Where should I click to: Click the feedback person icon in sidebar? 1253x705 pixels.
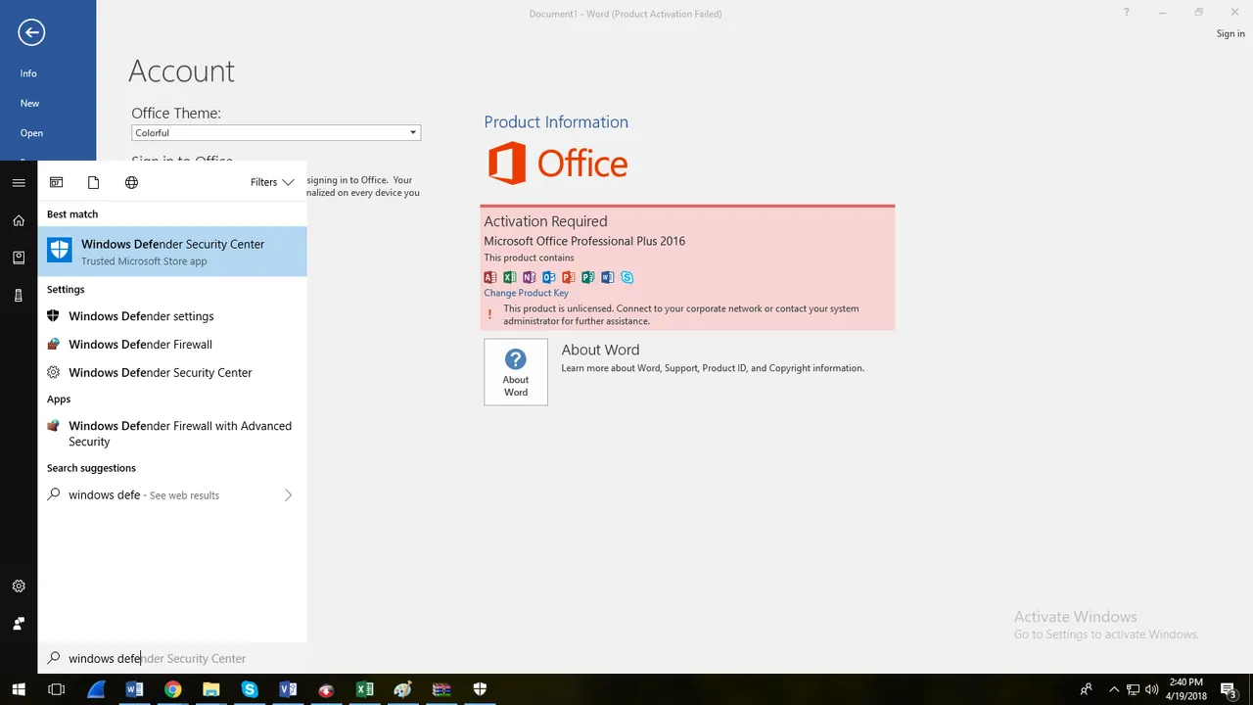click(x=19, y=623)
